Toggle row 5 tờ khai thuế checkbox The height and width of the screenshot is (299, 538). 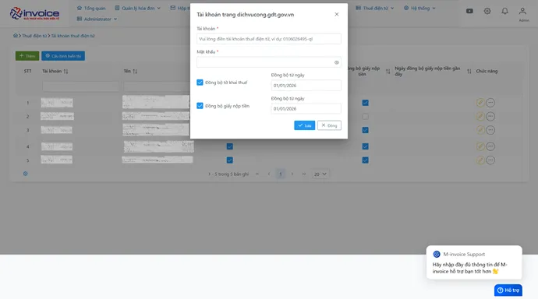(x=229, y=160)
